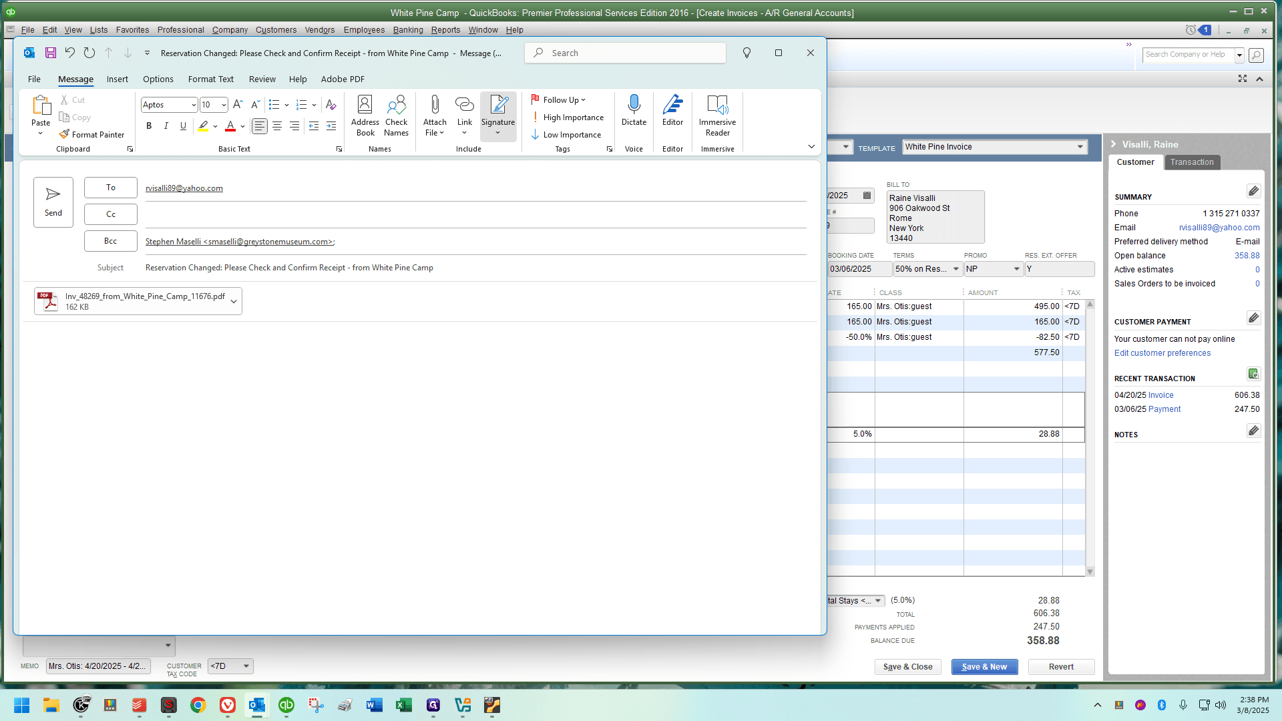Switch to Format Text tab
The height and width of the screenshot is (721, 1282).
(211, 79)
